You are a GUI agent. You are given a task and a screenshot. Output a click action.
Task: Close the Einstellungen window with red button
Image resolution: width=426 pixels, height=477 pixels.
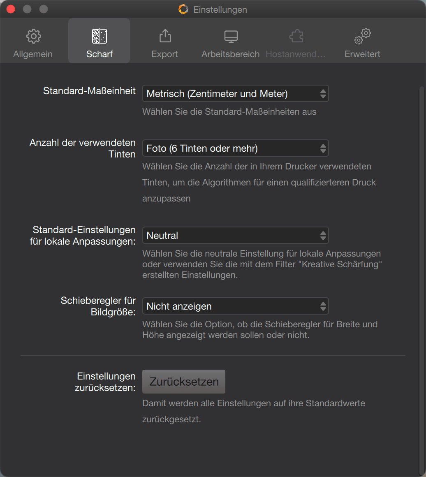pyautogui.click(x=11, y=9)
